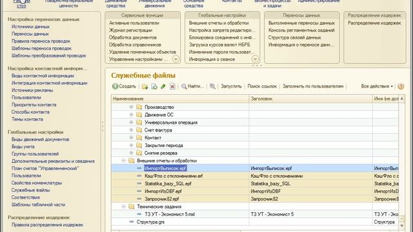The image size is (413, 232).
Task: Open Правила переноса проводок link
Action: [x=41, y=41]
